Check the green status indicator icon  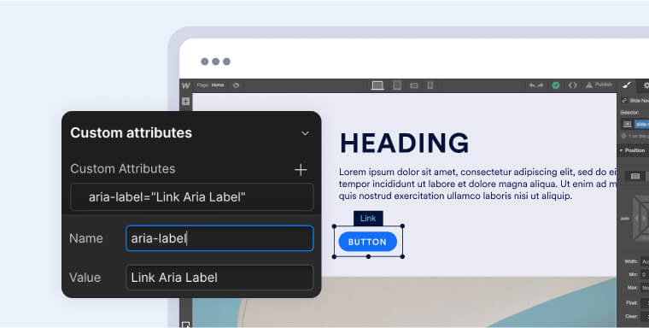tap(556, 85)
